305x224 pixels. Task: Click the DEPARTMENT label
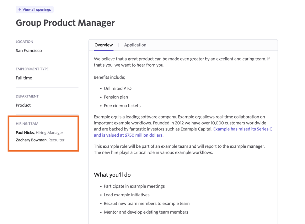(x=27, y=96)
